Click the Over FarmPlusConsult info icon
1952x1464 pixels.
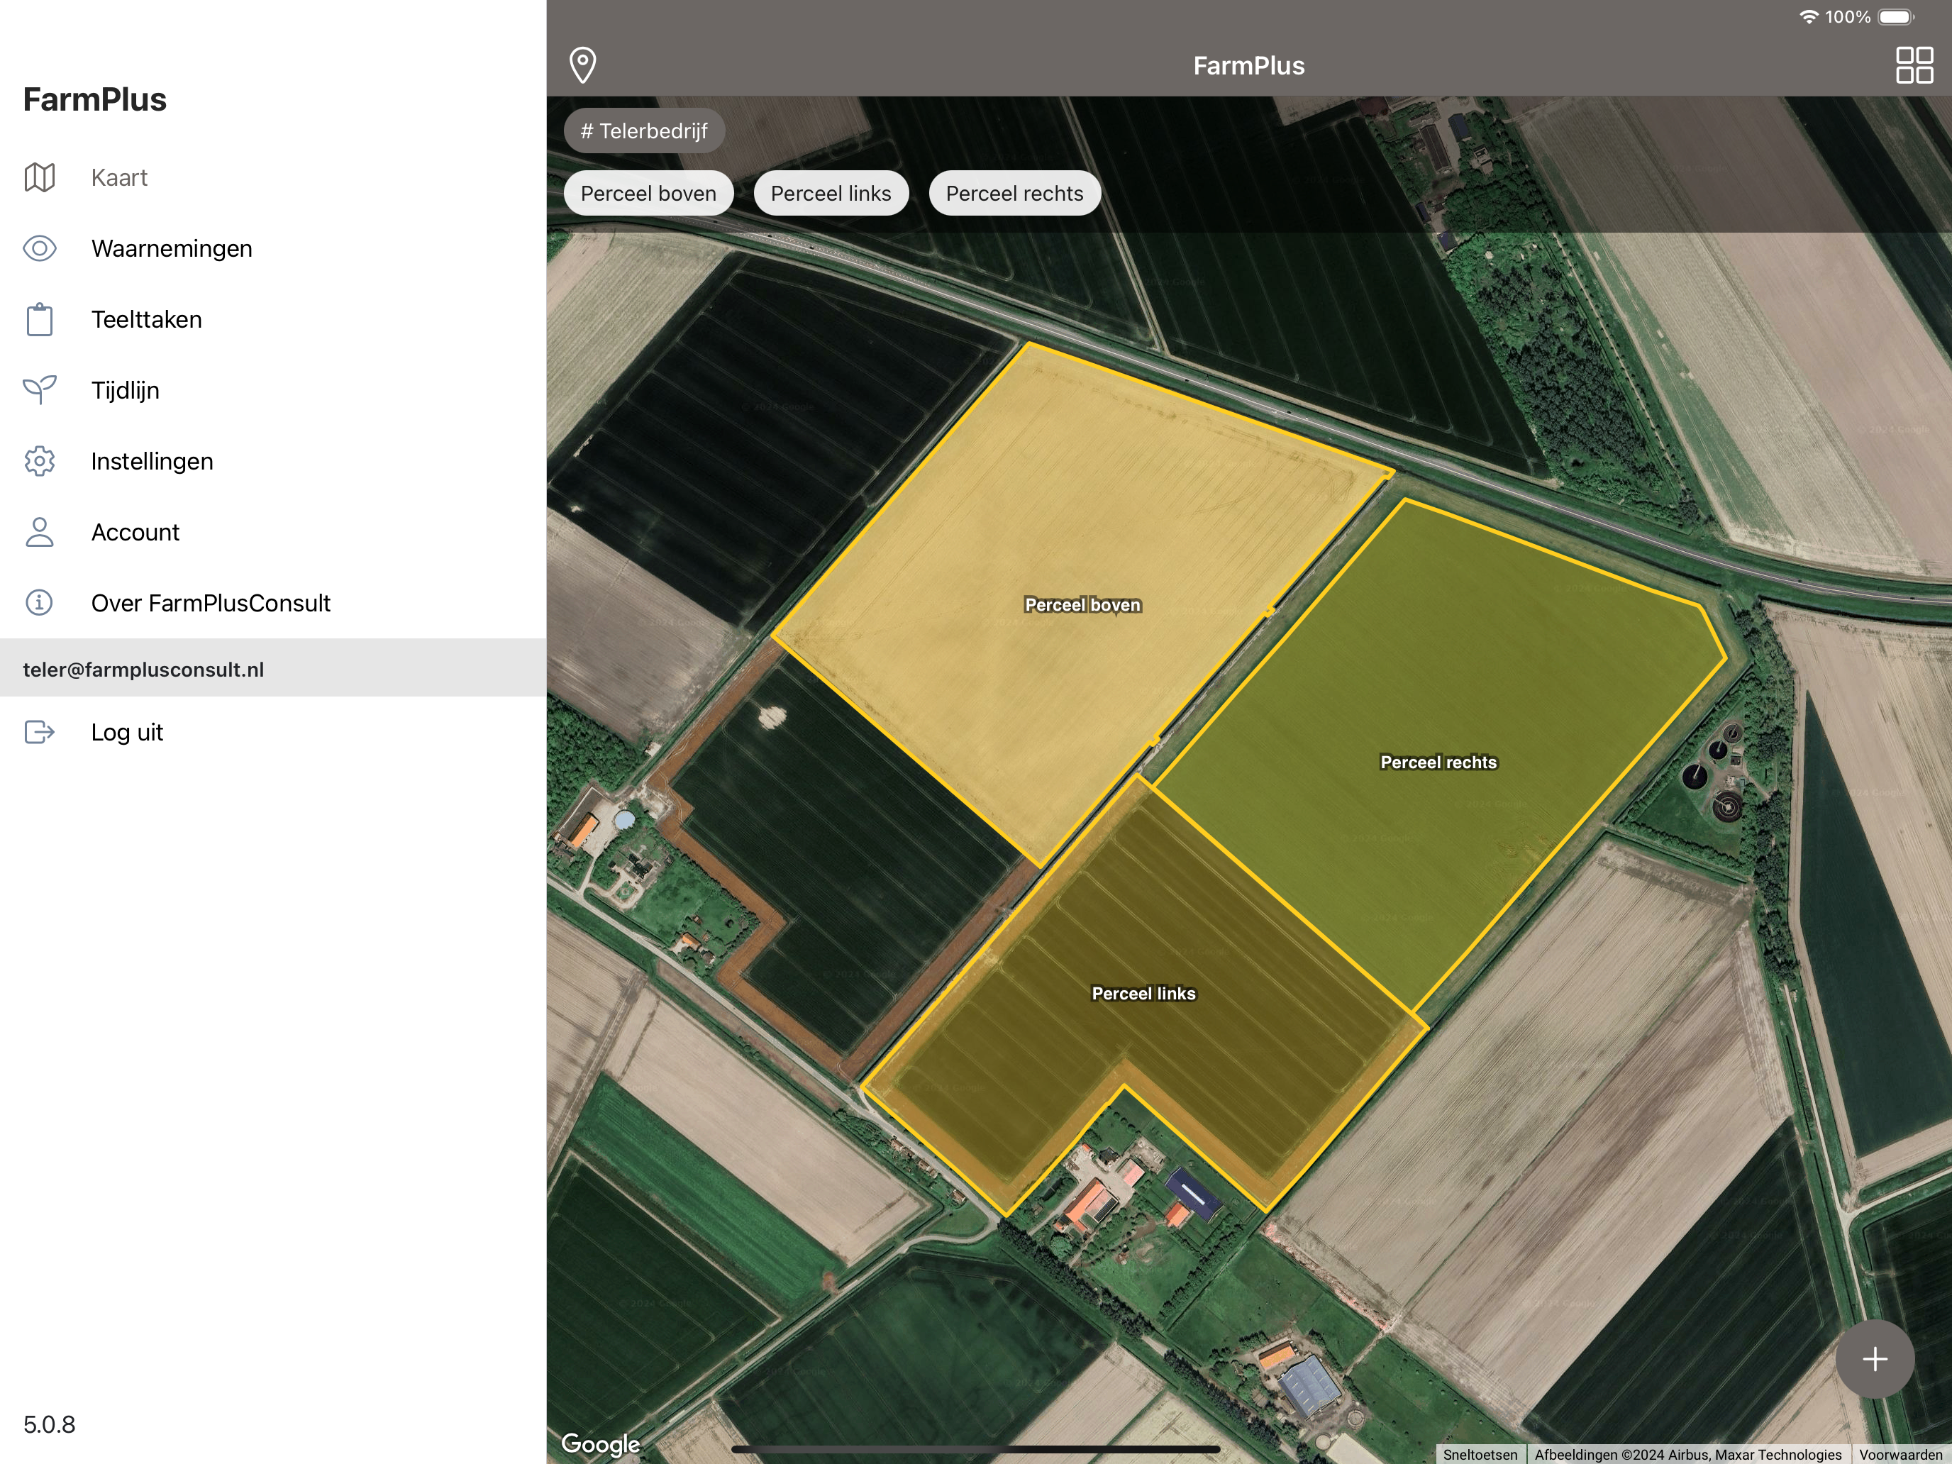point(40,603)
